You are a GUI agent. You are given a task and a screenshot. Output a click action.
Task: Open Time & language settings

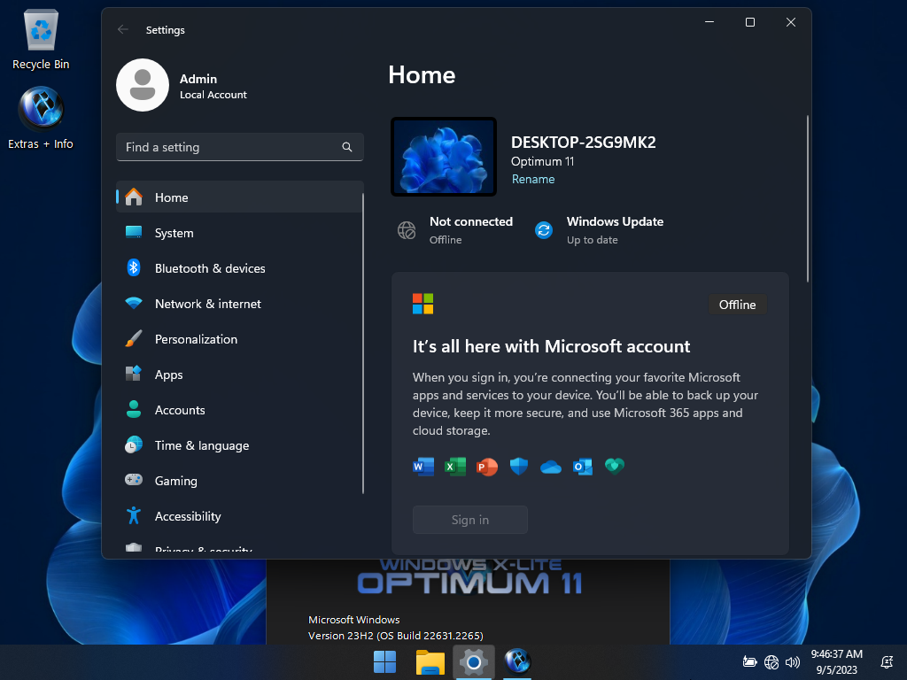click(201, 445)
